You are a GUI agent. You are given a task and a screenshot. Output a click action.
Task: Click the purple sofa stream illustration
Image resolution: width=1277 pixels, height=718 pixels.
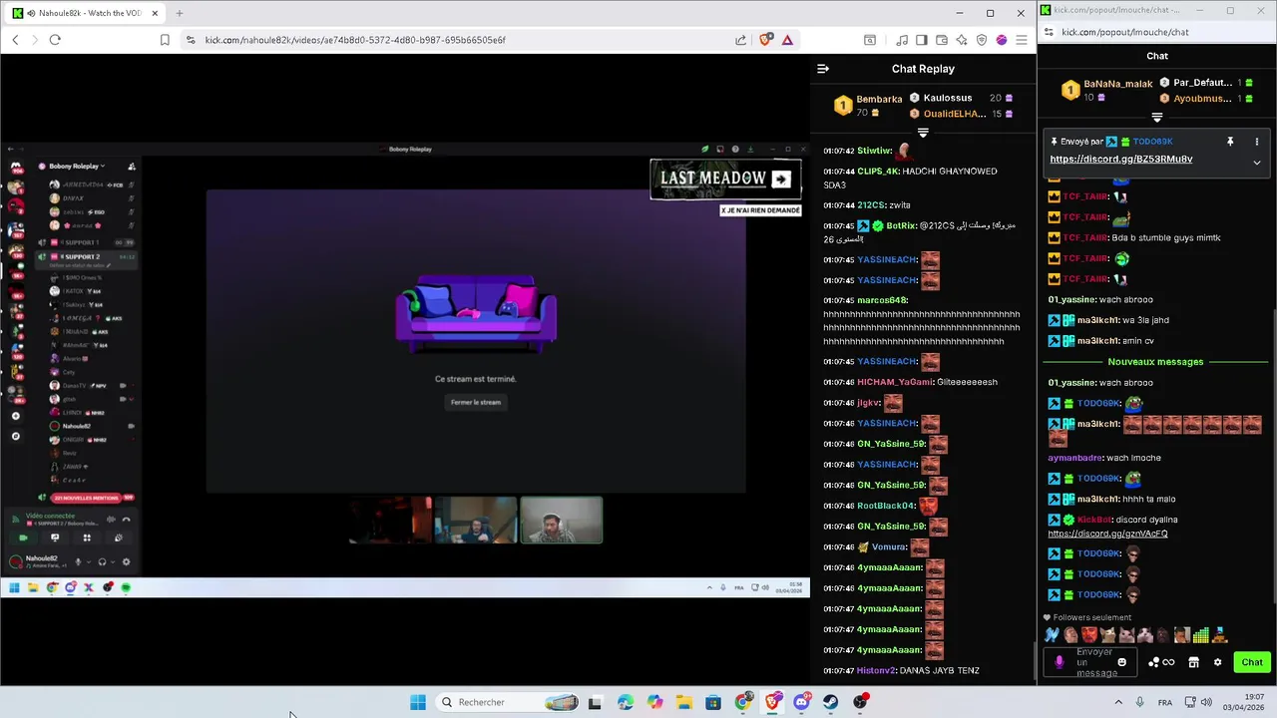(x=476, y=312)
